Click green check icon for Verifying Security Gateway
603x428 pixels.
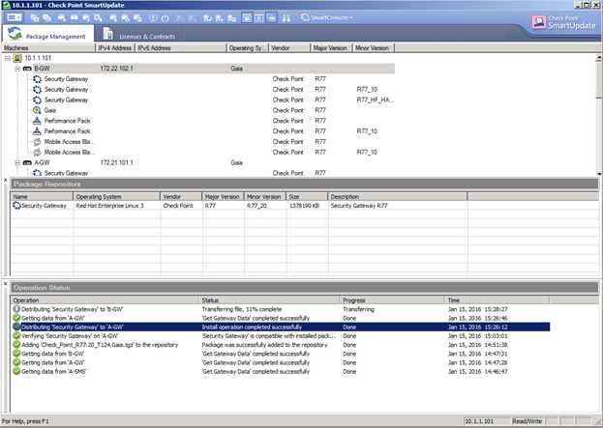coord(16,336)
